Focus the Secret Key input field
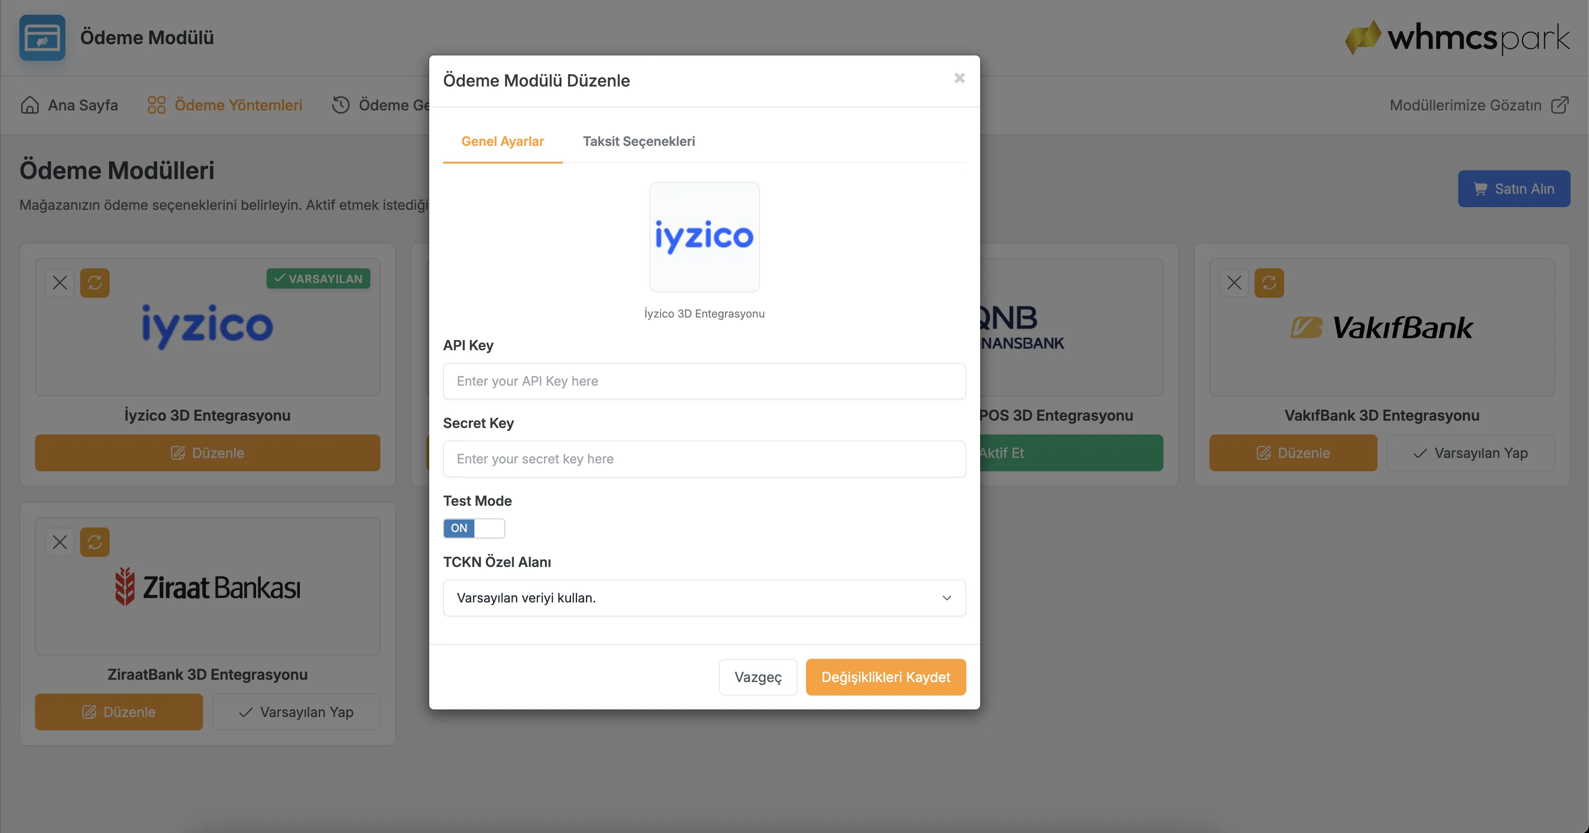1589x833 pixels. [x=704, y=459]
